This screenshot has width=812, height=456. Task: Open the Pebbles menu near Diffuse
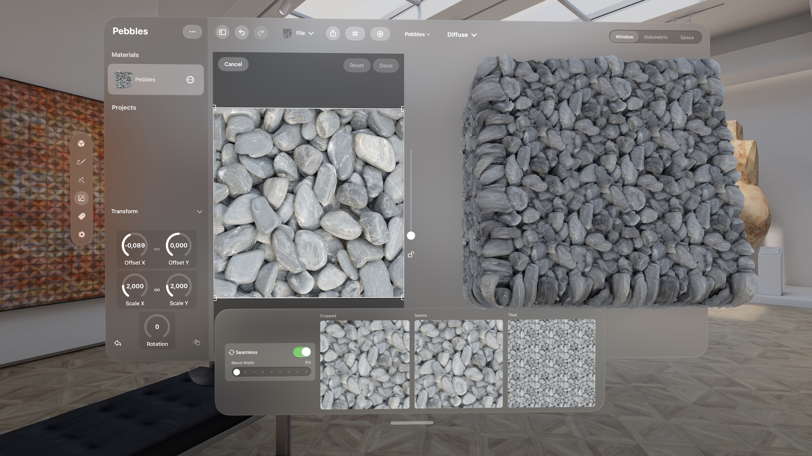pyautogui.click(x=417, y=35)
